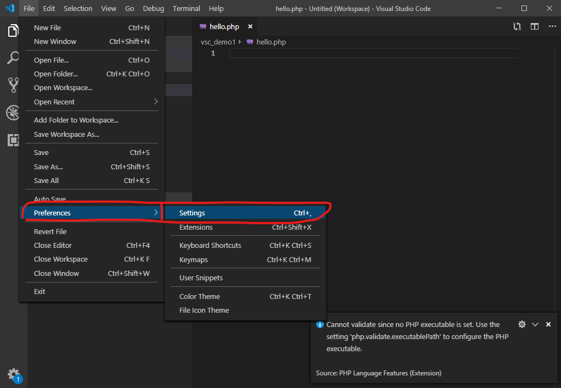Click the Open Changes icon in editor toolbar
This screenshot has height=388, width=561.
(517, 26)
